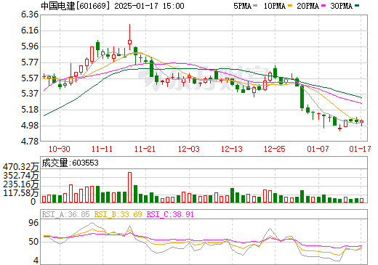Select the 01-07 date axis label
Image resolution: width=378 pixels, height=265 pixels.
(x=318, y=149)
